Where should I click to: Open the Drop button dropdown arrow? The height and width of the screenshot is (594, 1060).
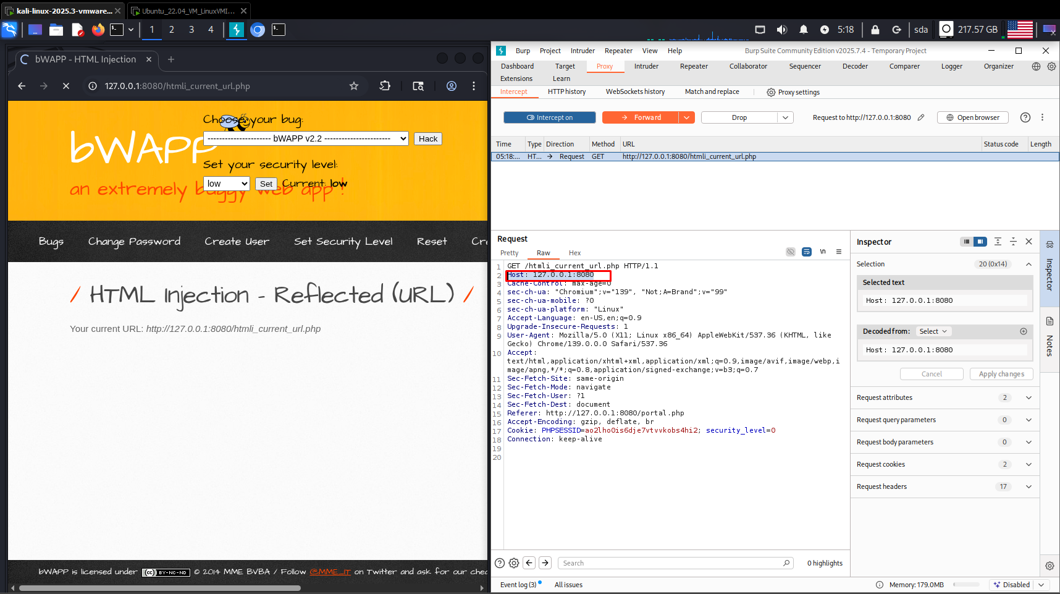point(785,117)
